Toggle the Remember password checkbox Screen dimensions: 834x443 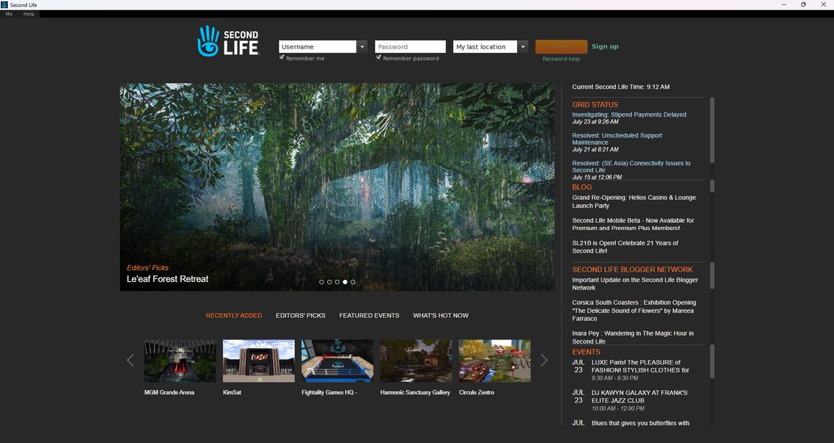click(378, 58)
